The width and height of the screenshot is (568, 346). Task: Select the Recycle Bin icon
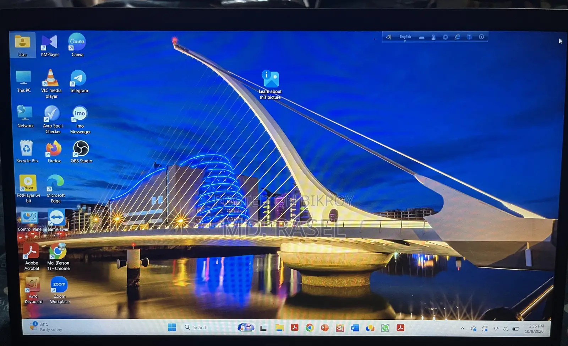(27, 152)
